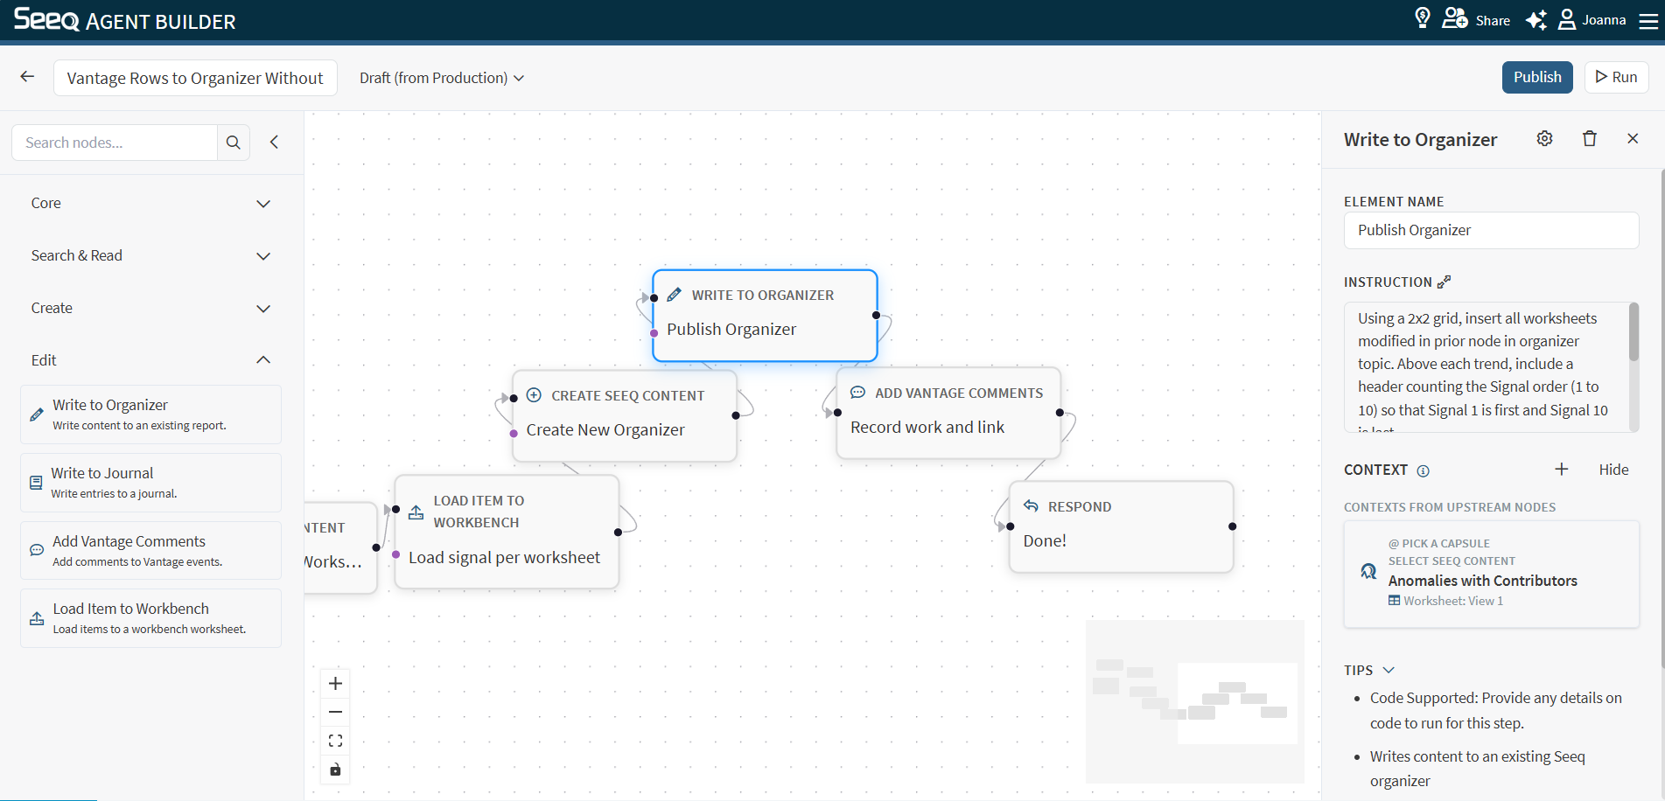The height and width of the screenshot is (801, 1665).
Task: Open the AI sparkle assistant icon
Action: 1536,20
